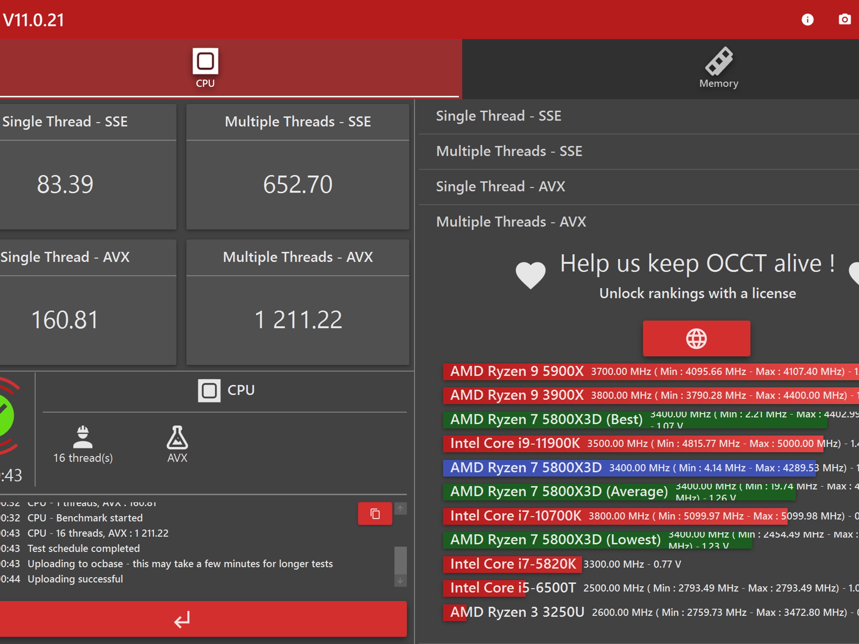Click the red return arrow button
The height and width of the screenshot is (644, 859).
[x=203, y=619]
